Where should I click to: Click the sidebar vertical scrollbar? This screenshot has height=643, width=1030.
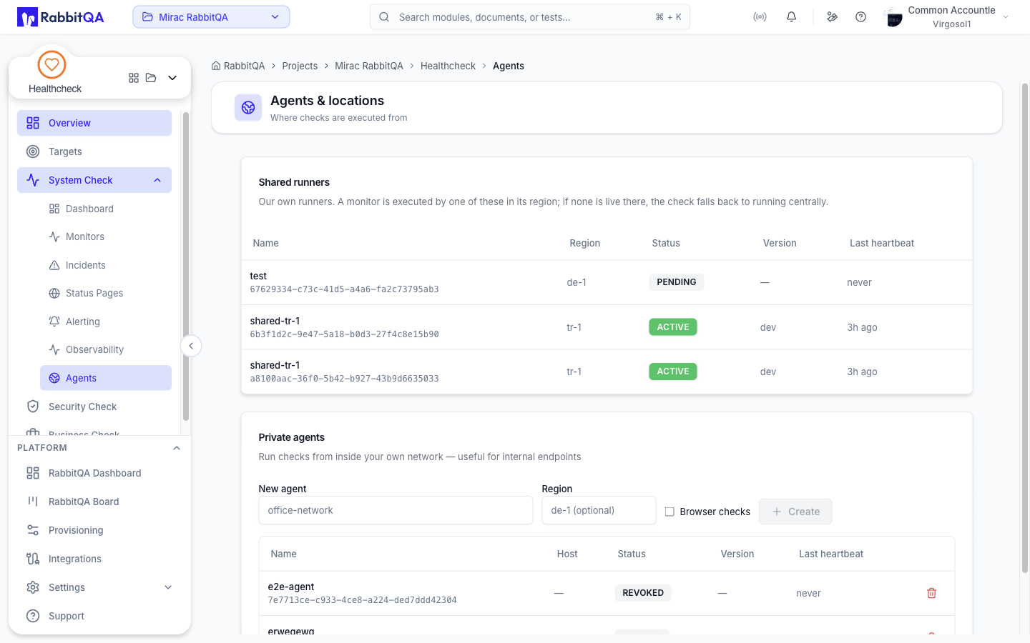point(186,266)
